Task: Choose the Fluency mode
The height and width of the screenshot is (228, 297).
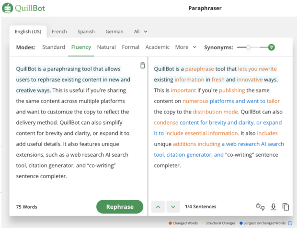Action: pyautogui.click(x=81, y=47)
